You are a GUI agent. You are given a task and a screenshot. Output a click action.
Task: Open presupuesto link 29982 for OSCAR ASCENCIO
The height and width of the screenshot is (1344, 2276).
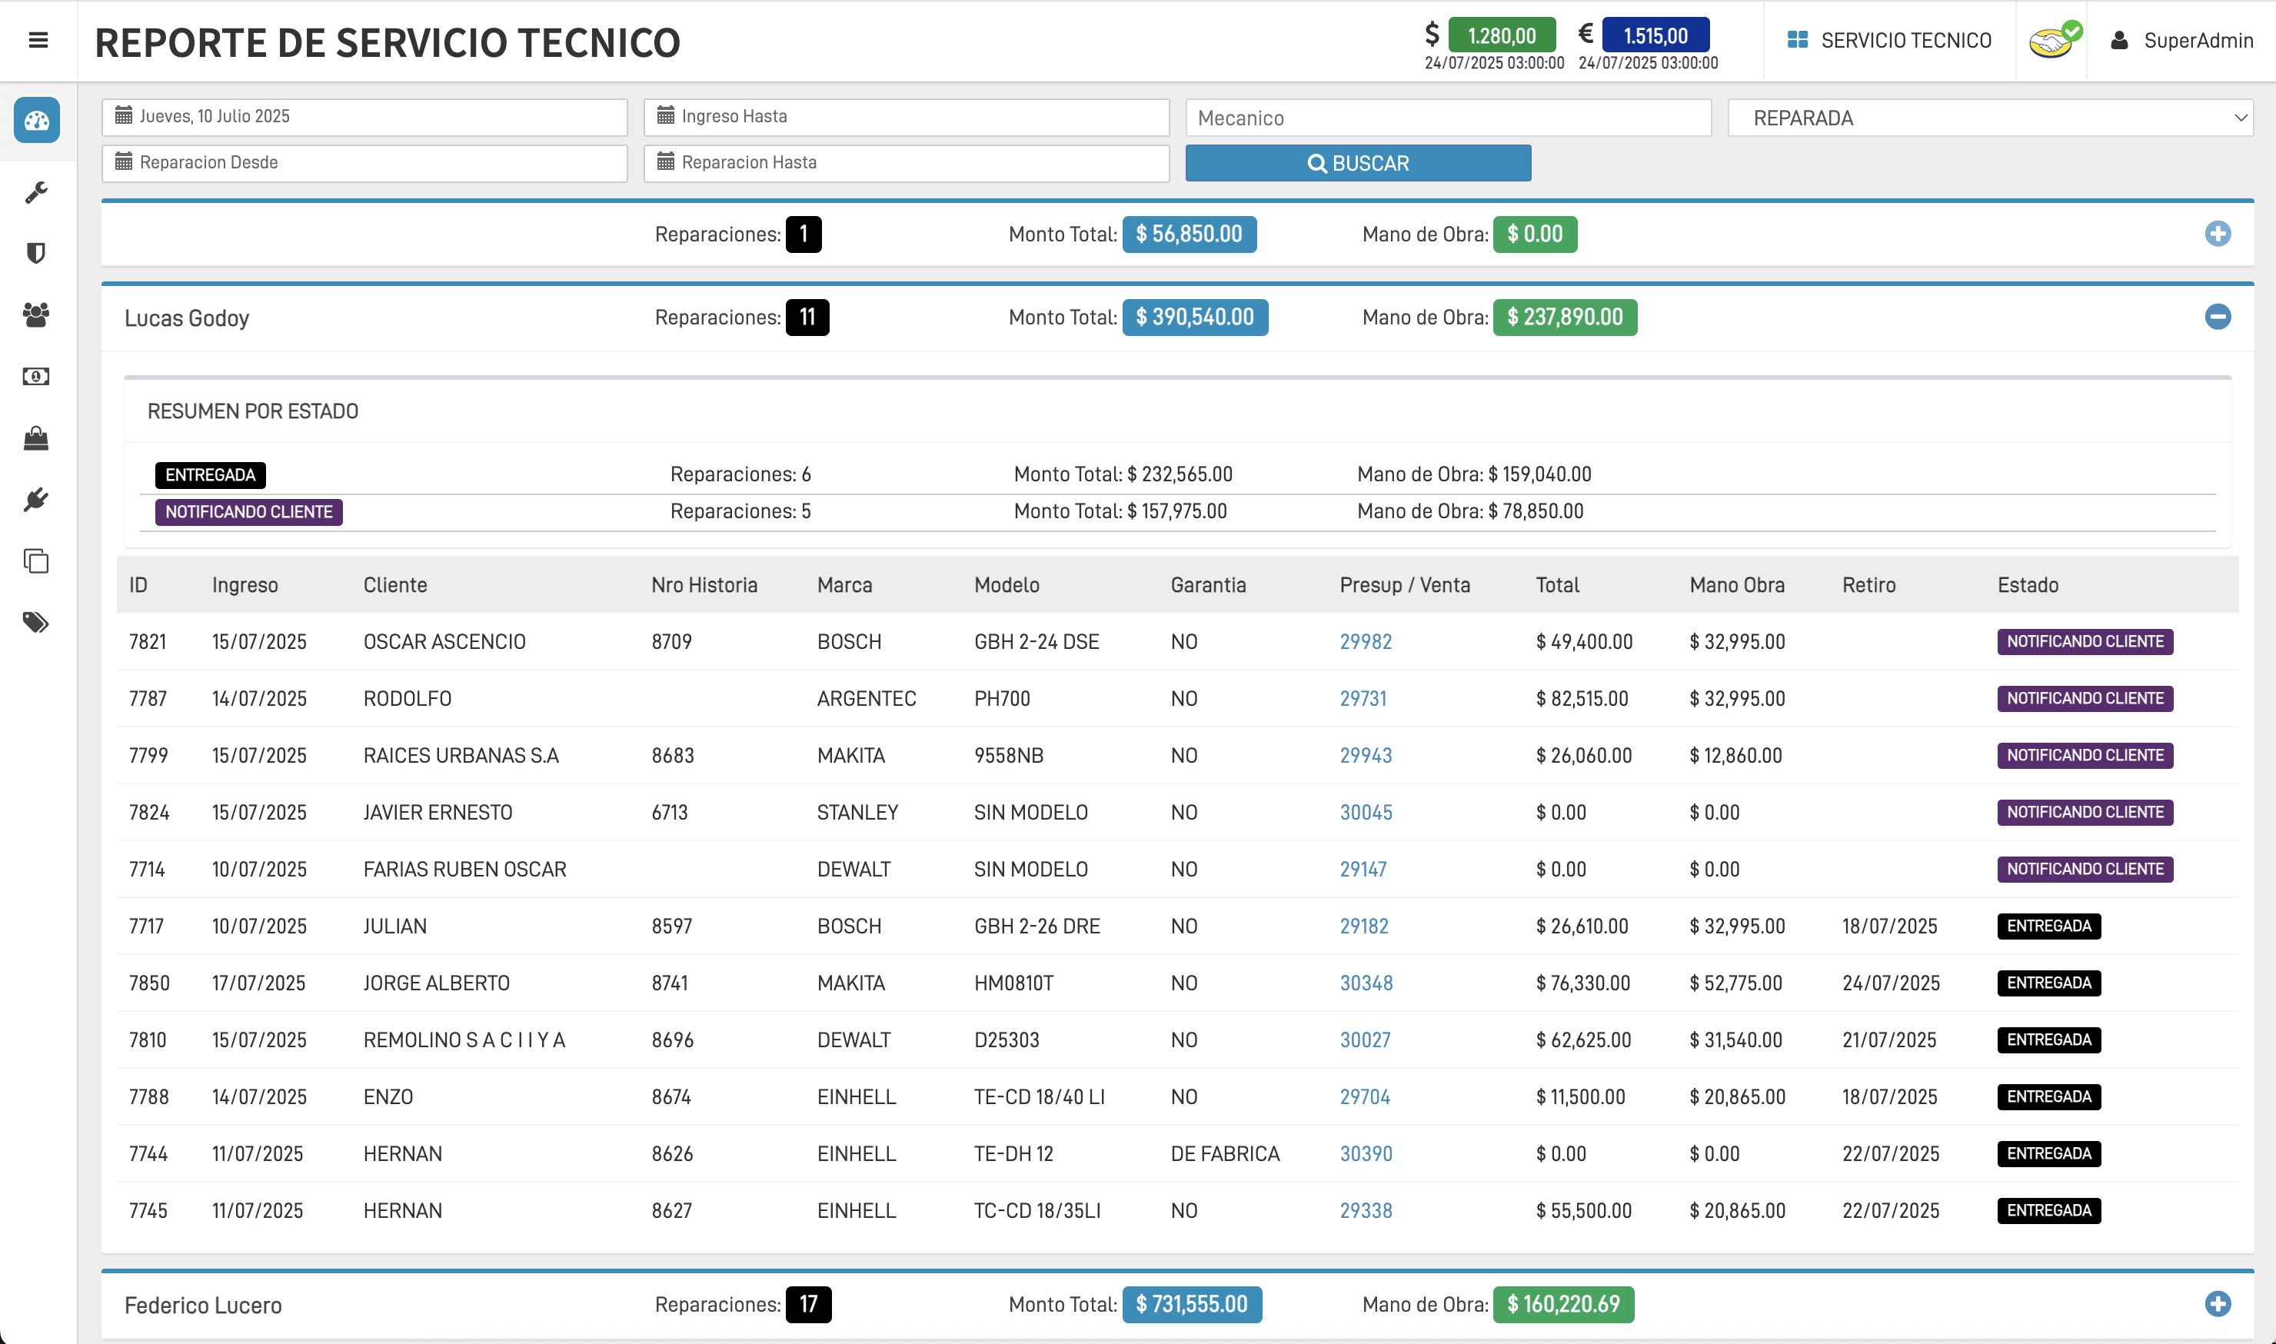(x=1365, y=641)
